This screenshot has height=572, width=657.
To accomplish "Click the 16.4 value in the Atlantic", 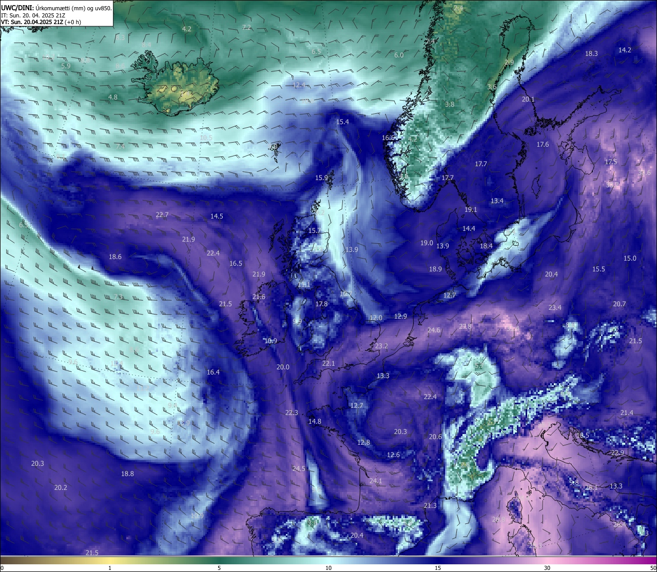I will tap(213, 372).
